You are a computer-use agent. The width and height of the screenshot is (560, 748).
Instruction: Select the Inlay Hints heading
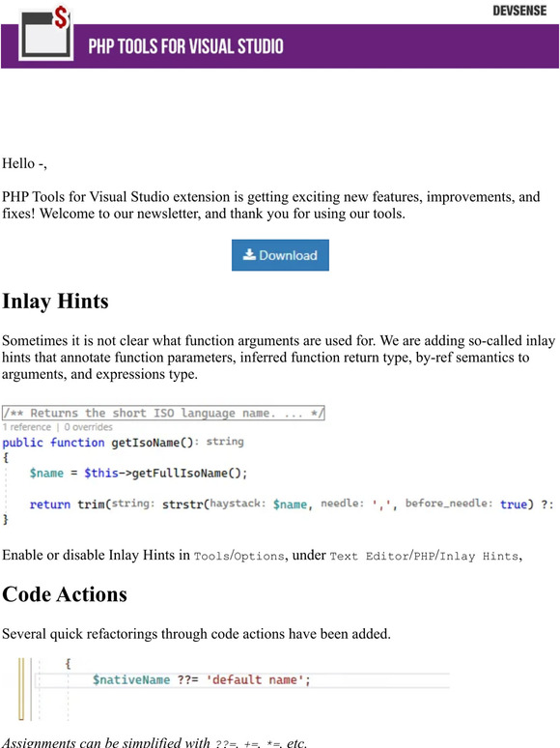(x=55, y=302)
